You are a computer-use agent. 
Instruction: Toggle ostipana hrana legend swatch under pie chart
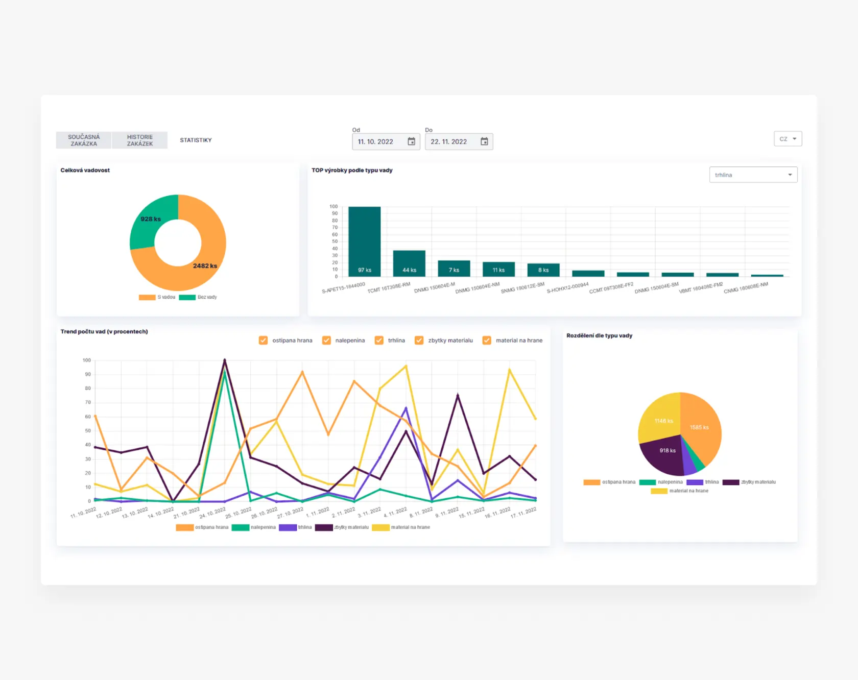592,482
